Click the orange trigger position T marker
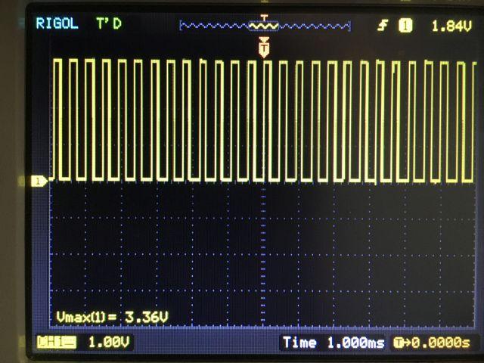The width and height of the screenshot is (484, 363). coord(263,50)
